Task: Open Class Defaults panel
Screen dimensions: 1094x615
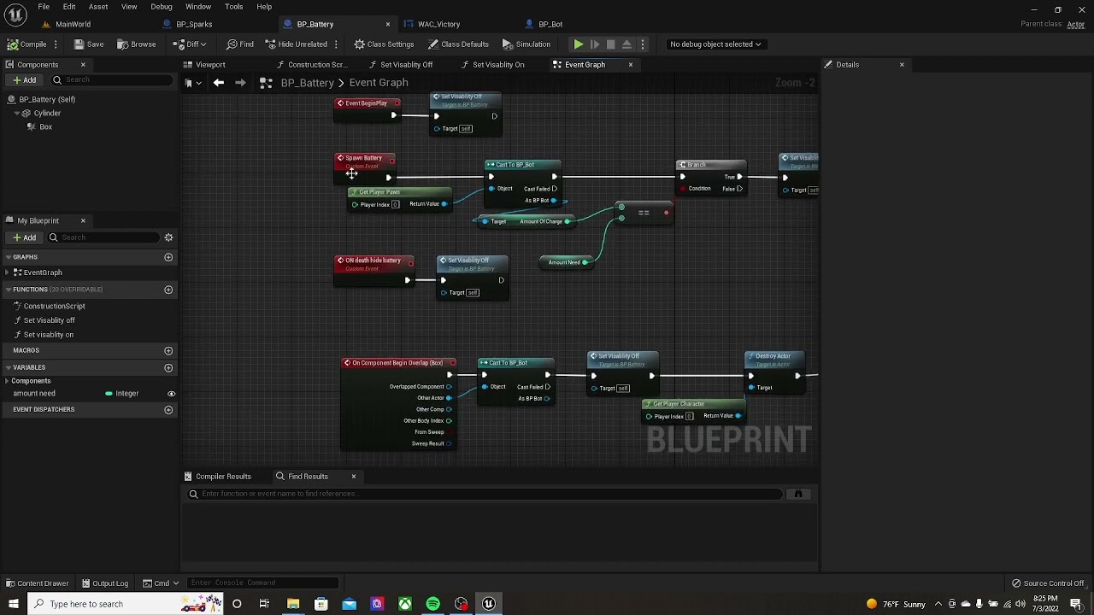Action: [x=458, y=44]
